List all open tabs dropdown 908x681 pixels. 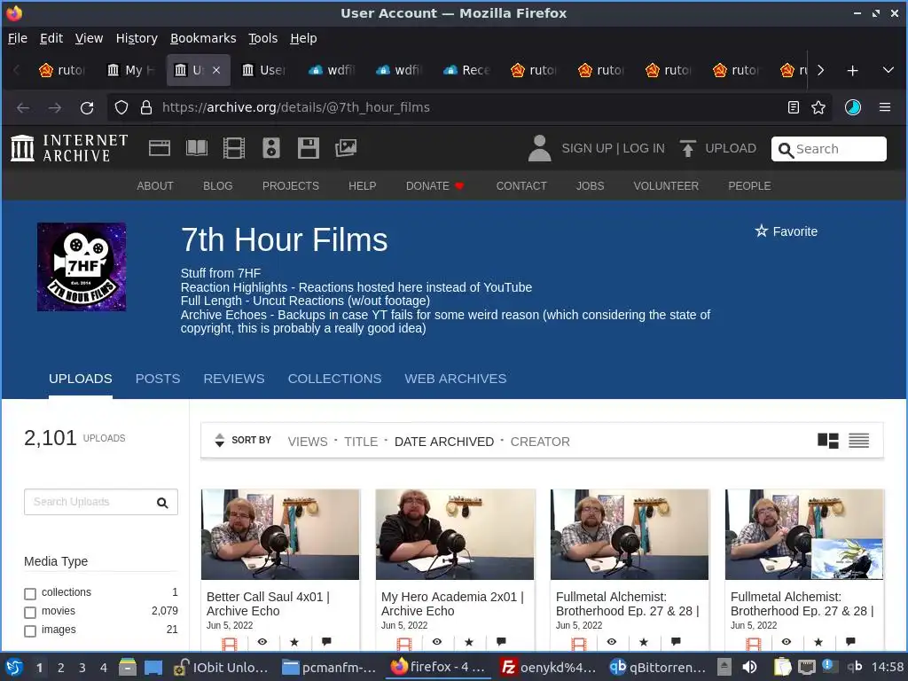pos(888,71)
